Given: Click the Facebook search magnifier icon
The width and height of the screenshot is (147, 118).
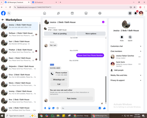Looking at the screenshot, I should click(9, 13).
